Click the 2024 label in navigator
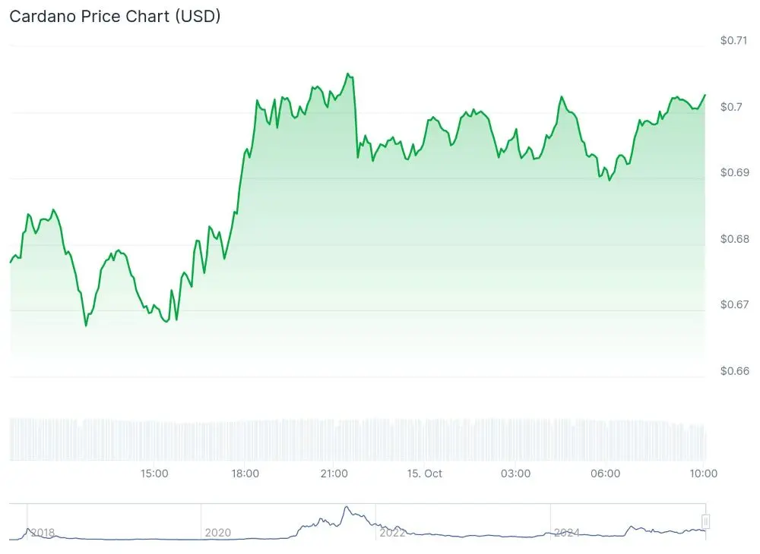Screen dimensions: 760x554 coord(567,533)
